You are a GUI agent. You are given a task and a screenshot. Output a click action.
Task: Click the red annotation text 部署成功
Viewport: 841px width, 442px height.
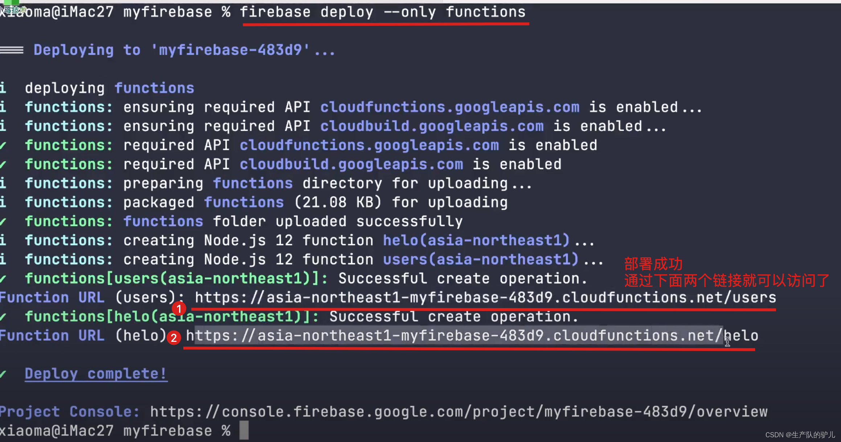[x=653, y=264]
